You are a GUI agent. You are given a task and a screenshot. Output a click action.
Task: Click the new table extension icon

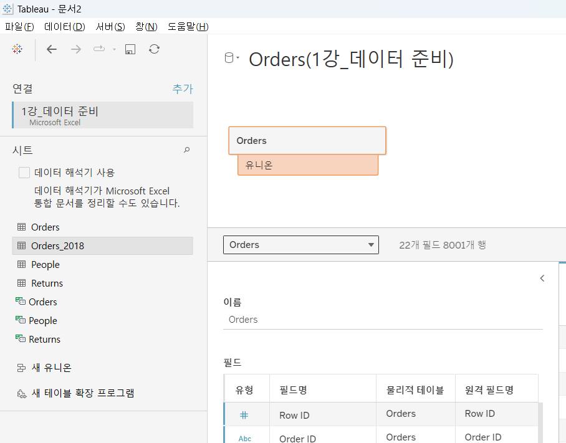[x=22, y=394]
